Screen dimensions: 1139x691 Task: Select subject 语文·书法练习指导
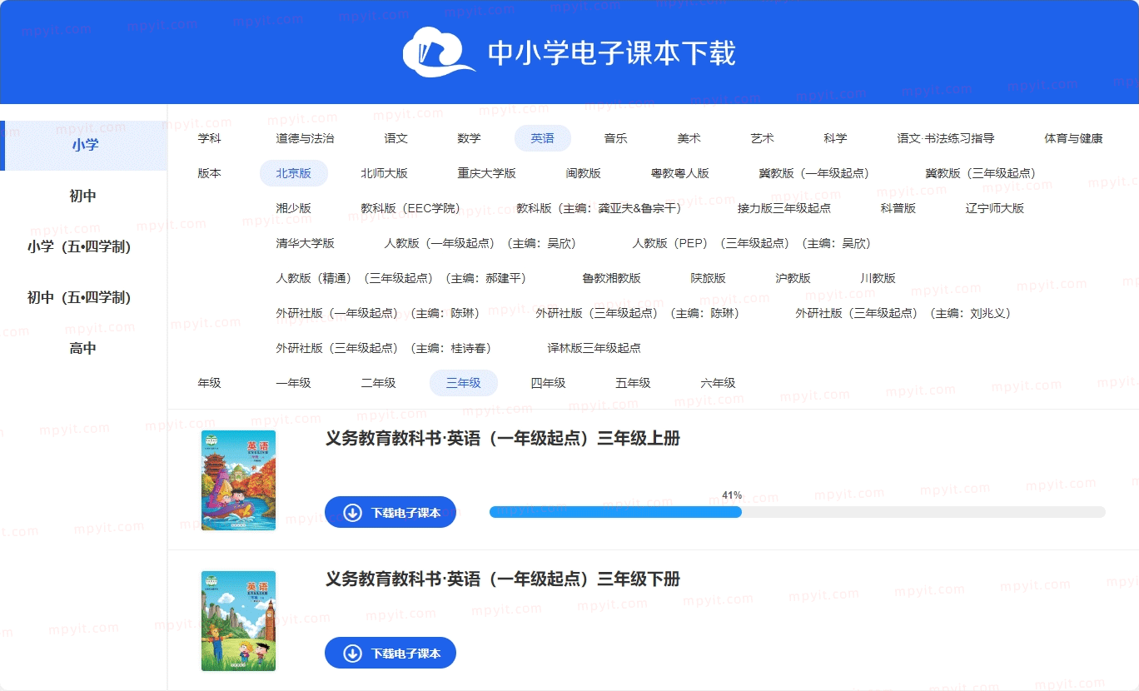(946, 138)
